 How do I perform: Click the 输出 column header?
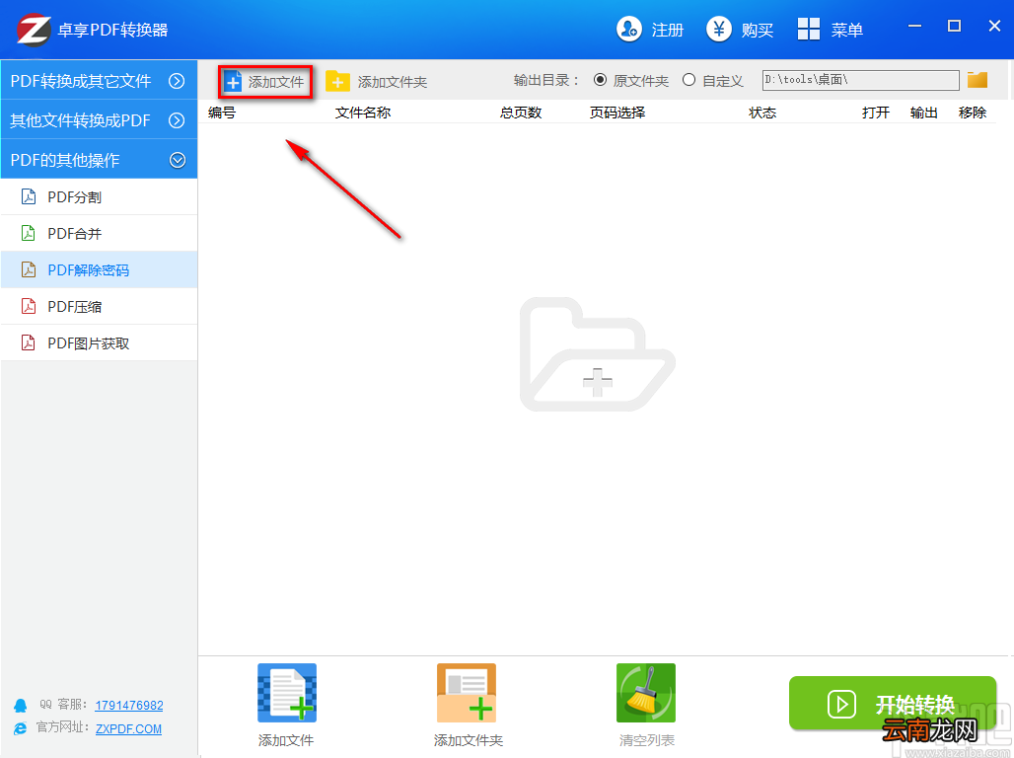(924, 113)
